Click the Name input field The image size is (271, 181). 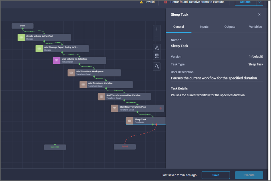(217, 46)
